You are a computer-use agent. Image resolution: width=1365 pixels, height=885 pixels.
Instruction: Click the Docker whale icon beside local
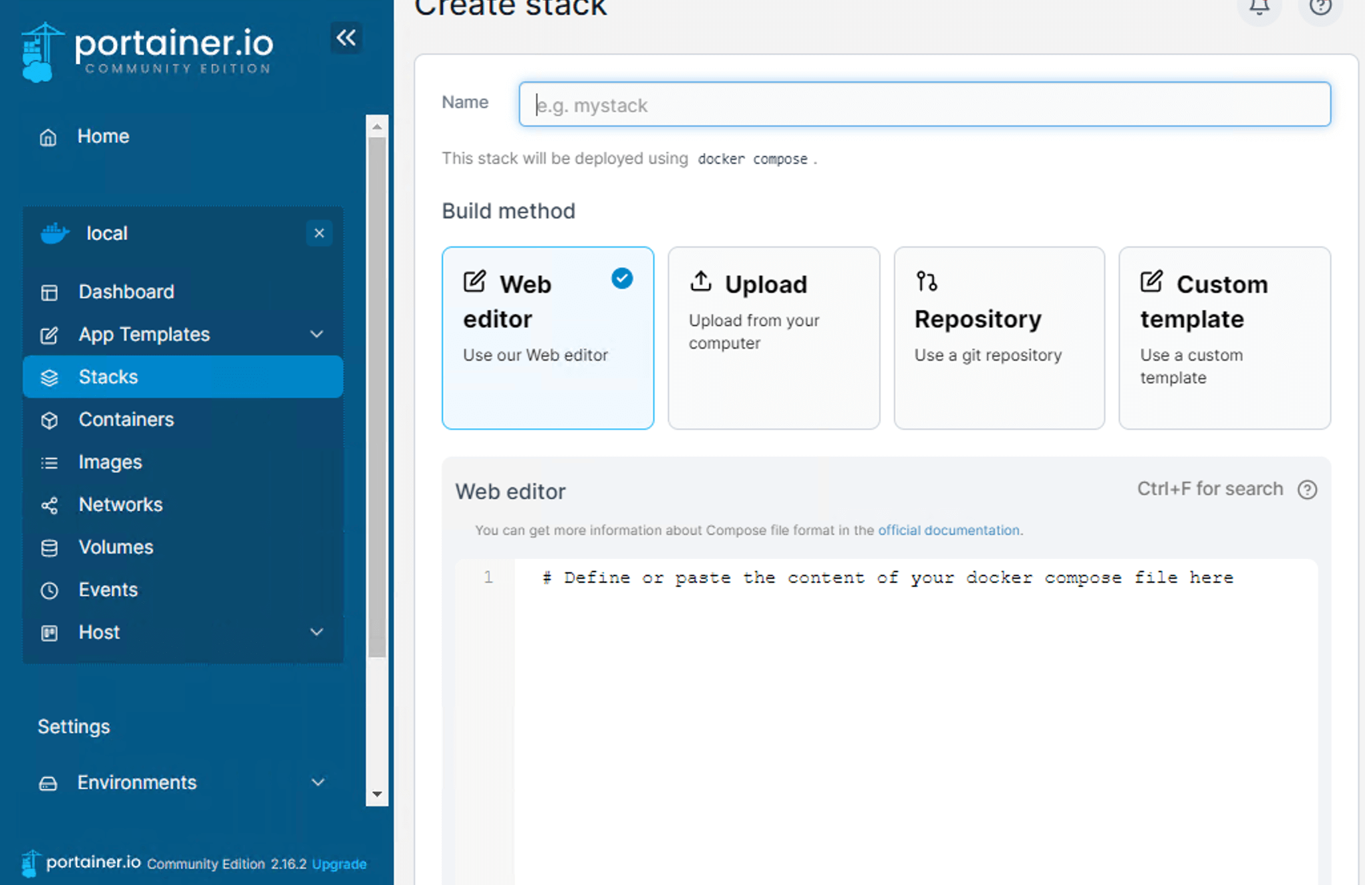55,234
